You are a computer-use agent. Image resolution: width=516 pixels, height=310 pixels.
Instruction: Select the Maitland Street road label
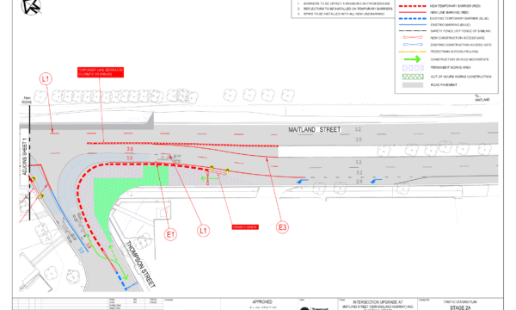[315, 130]
